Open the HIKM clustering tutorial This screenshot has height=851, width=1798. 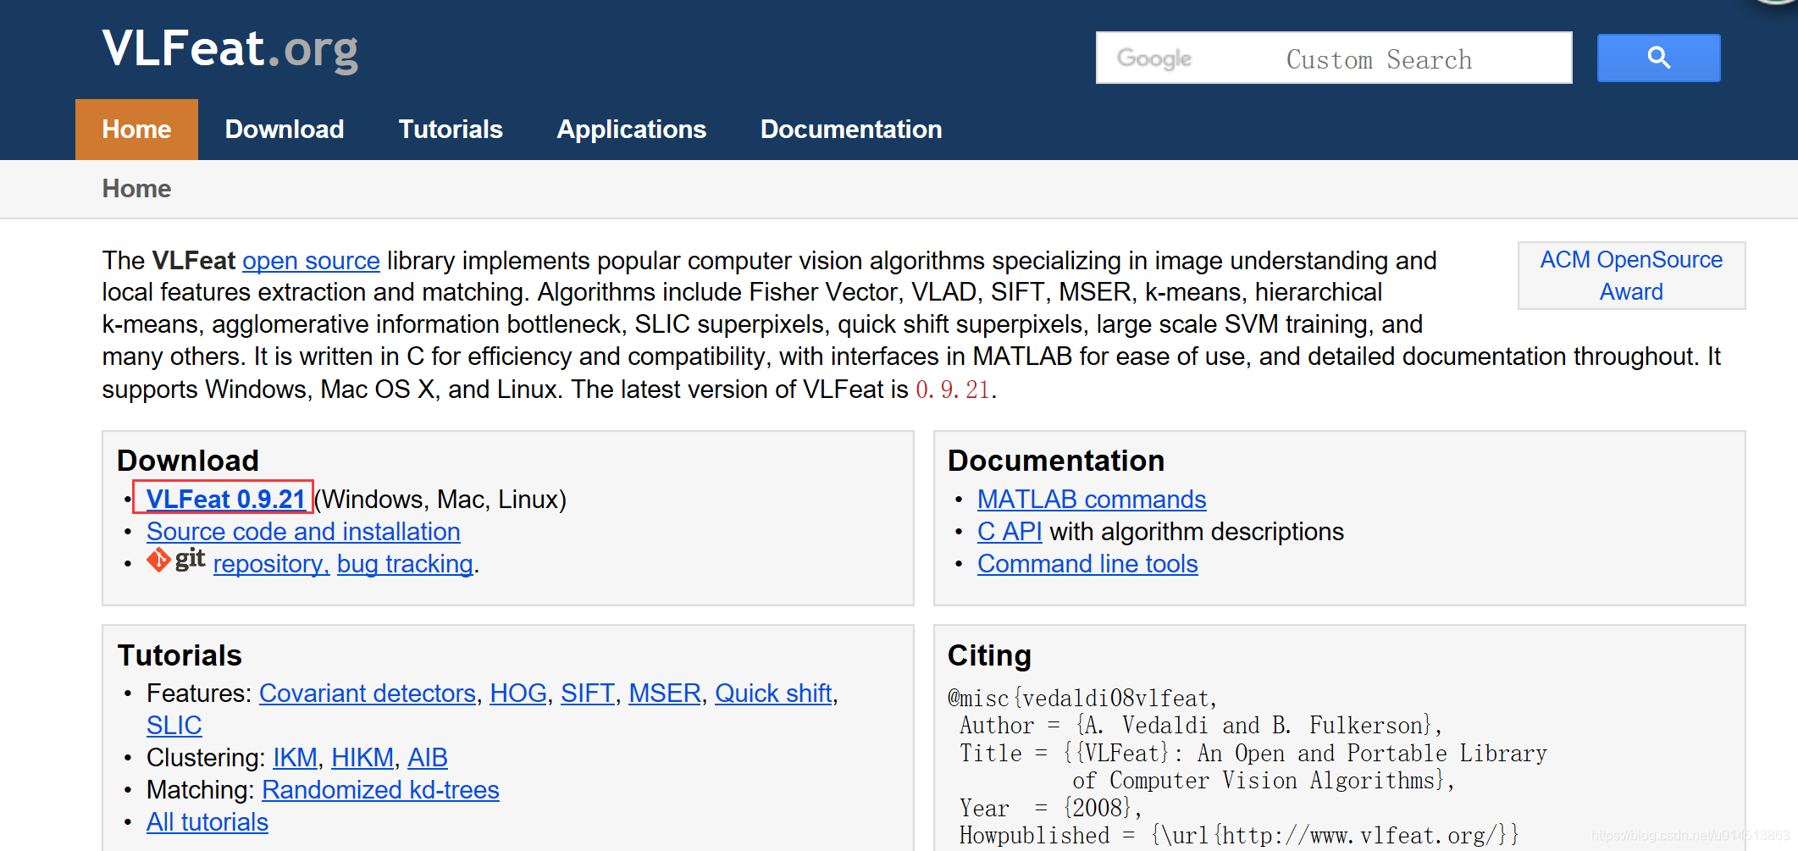click(x=362, y=758)
